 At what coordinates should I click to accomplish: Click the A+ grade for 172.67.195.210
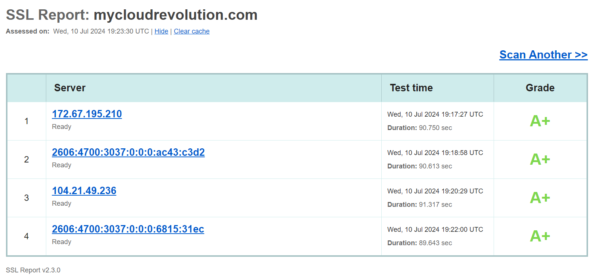tap(540, 121)
